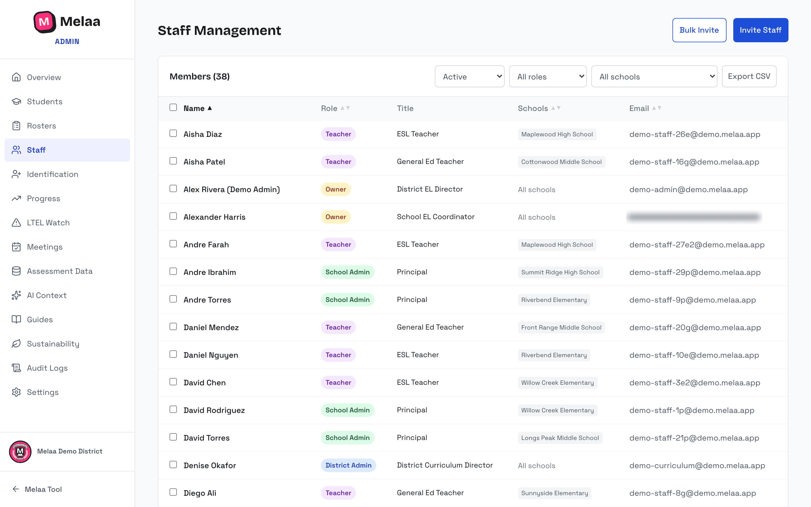Sort by Email column arrows

(656, 108)
